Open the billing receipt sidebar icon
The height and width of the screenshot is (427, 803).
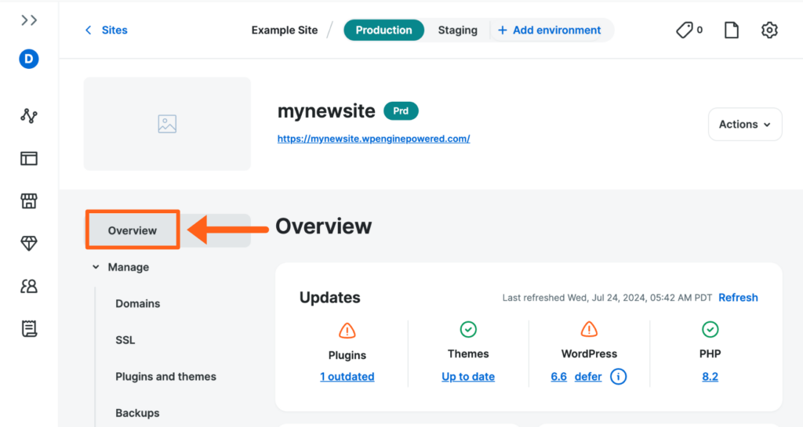(x=29, y=329)
